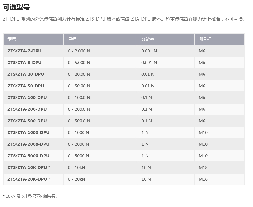This screenshot has width=253, height=207.
Task: Click range value 0 - 2000 N
Action: tap(78, 144)
